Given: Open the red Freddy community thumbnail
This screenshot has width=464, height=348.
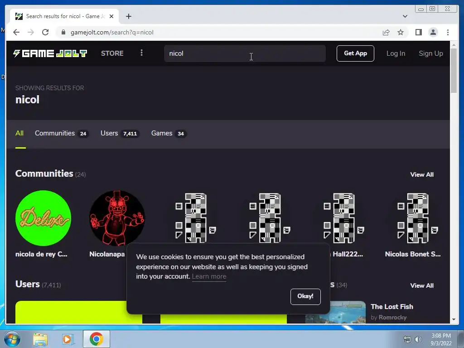Looking at the screenshot, I should [x=117, y=218].
